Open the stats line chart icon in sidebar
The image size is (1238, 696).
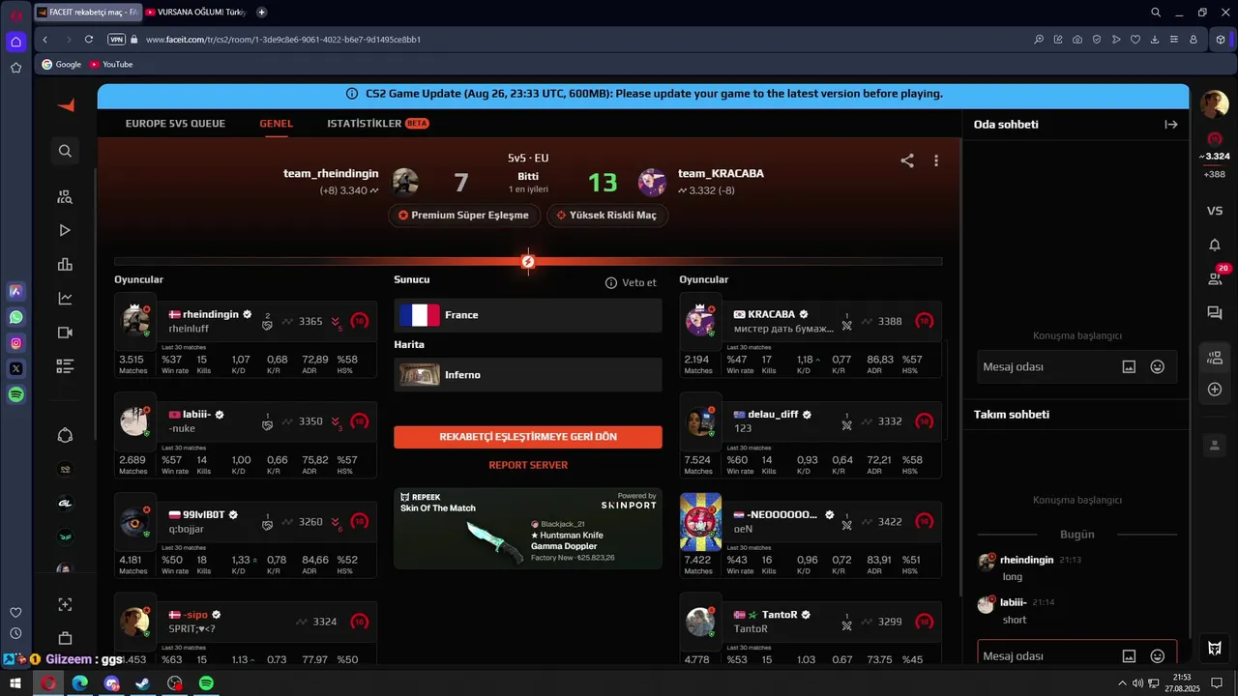pos(65,299)
